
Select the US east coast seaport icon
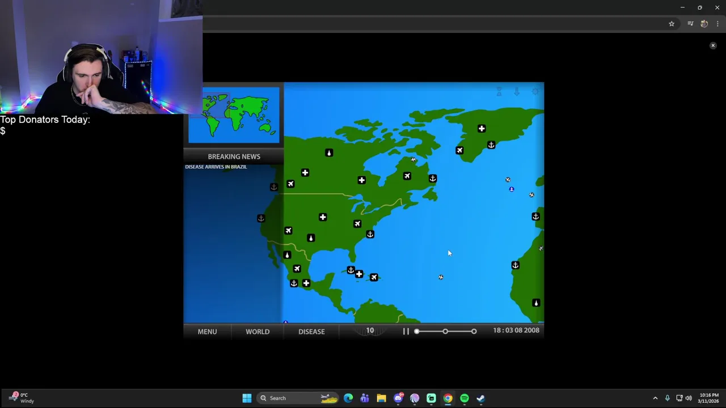pos(370,234)
